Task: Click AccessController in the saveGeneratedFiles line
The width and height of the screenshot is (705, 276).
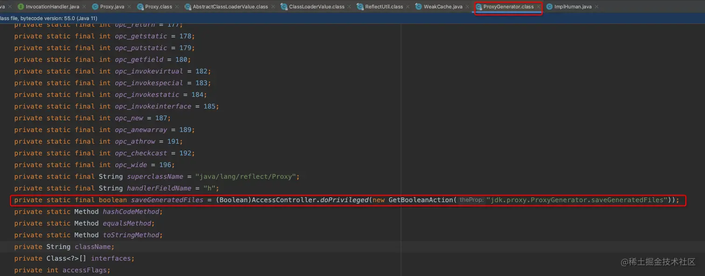Action: 283,200
